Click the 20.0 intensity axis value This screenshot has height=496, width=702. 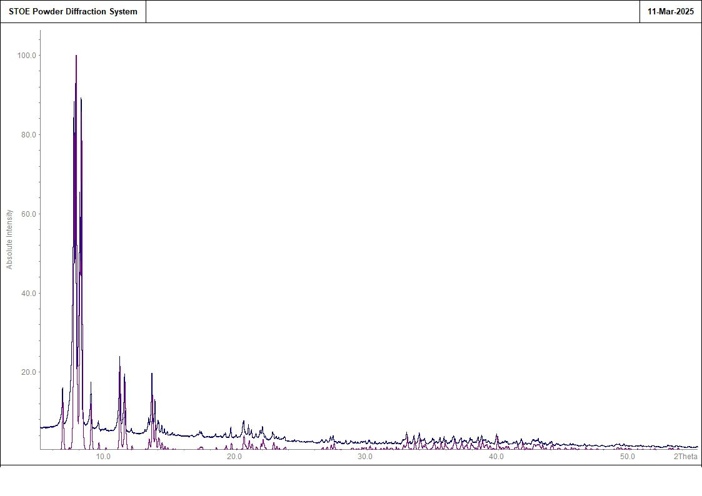(29, 372)
